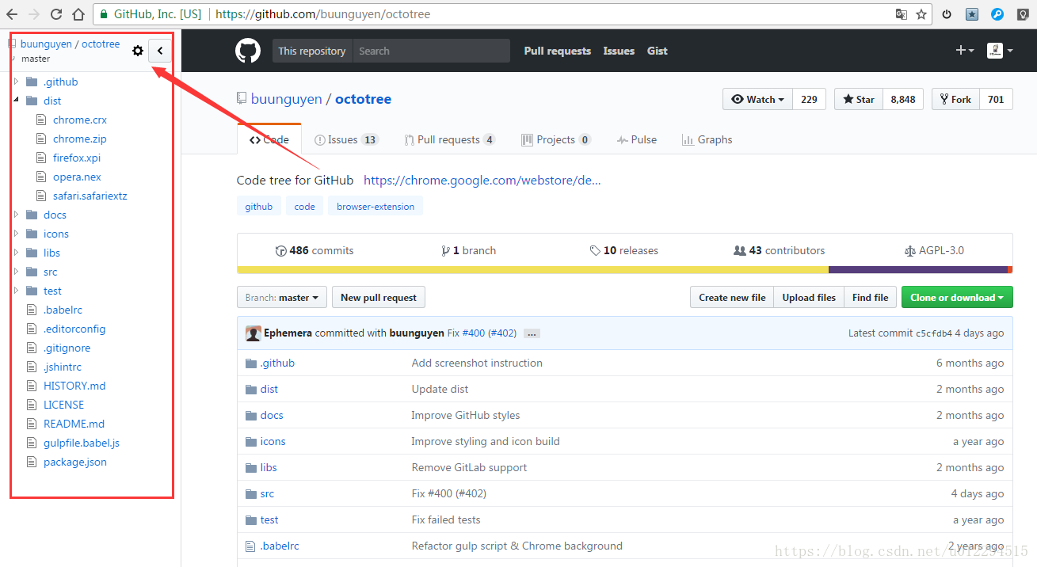Image resolution: width=1037 pixels, height=567 pixels.
Task: Open user avatar menu
Action: coord(1000,51)
